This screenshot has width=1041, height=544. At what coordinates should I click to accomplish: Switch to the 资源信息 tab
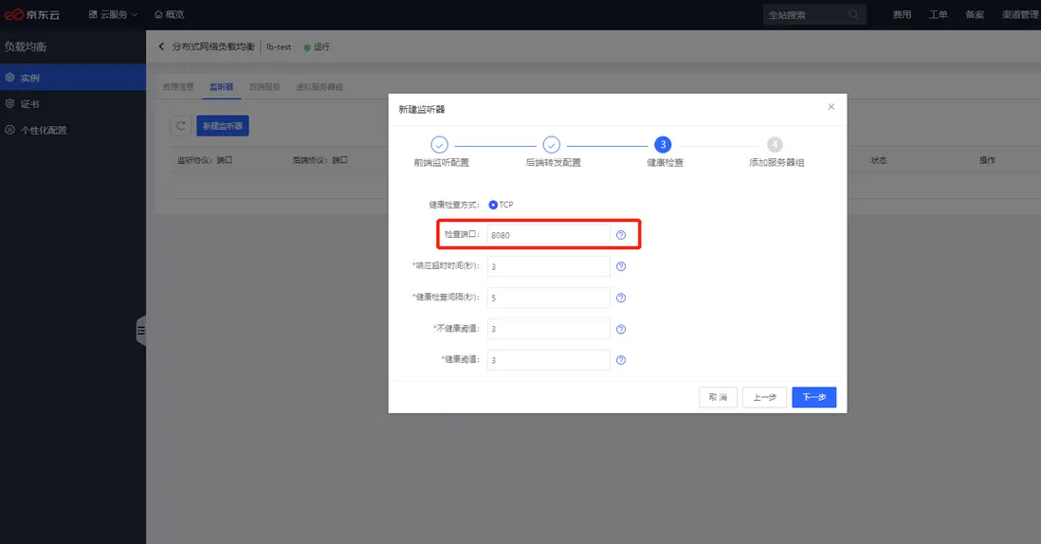(178, 87)
